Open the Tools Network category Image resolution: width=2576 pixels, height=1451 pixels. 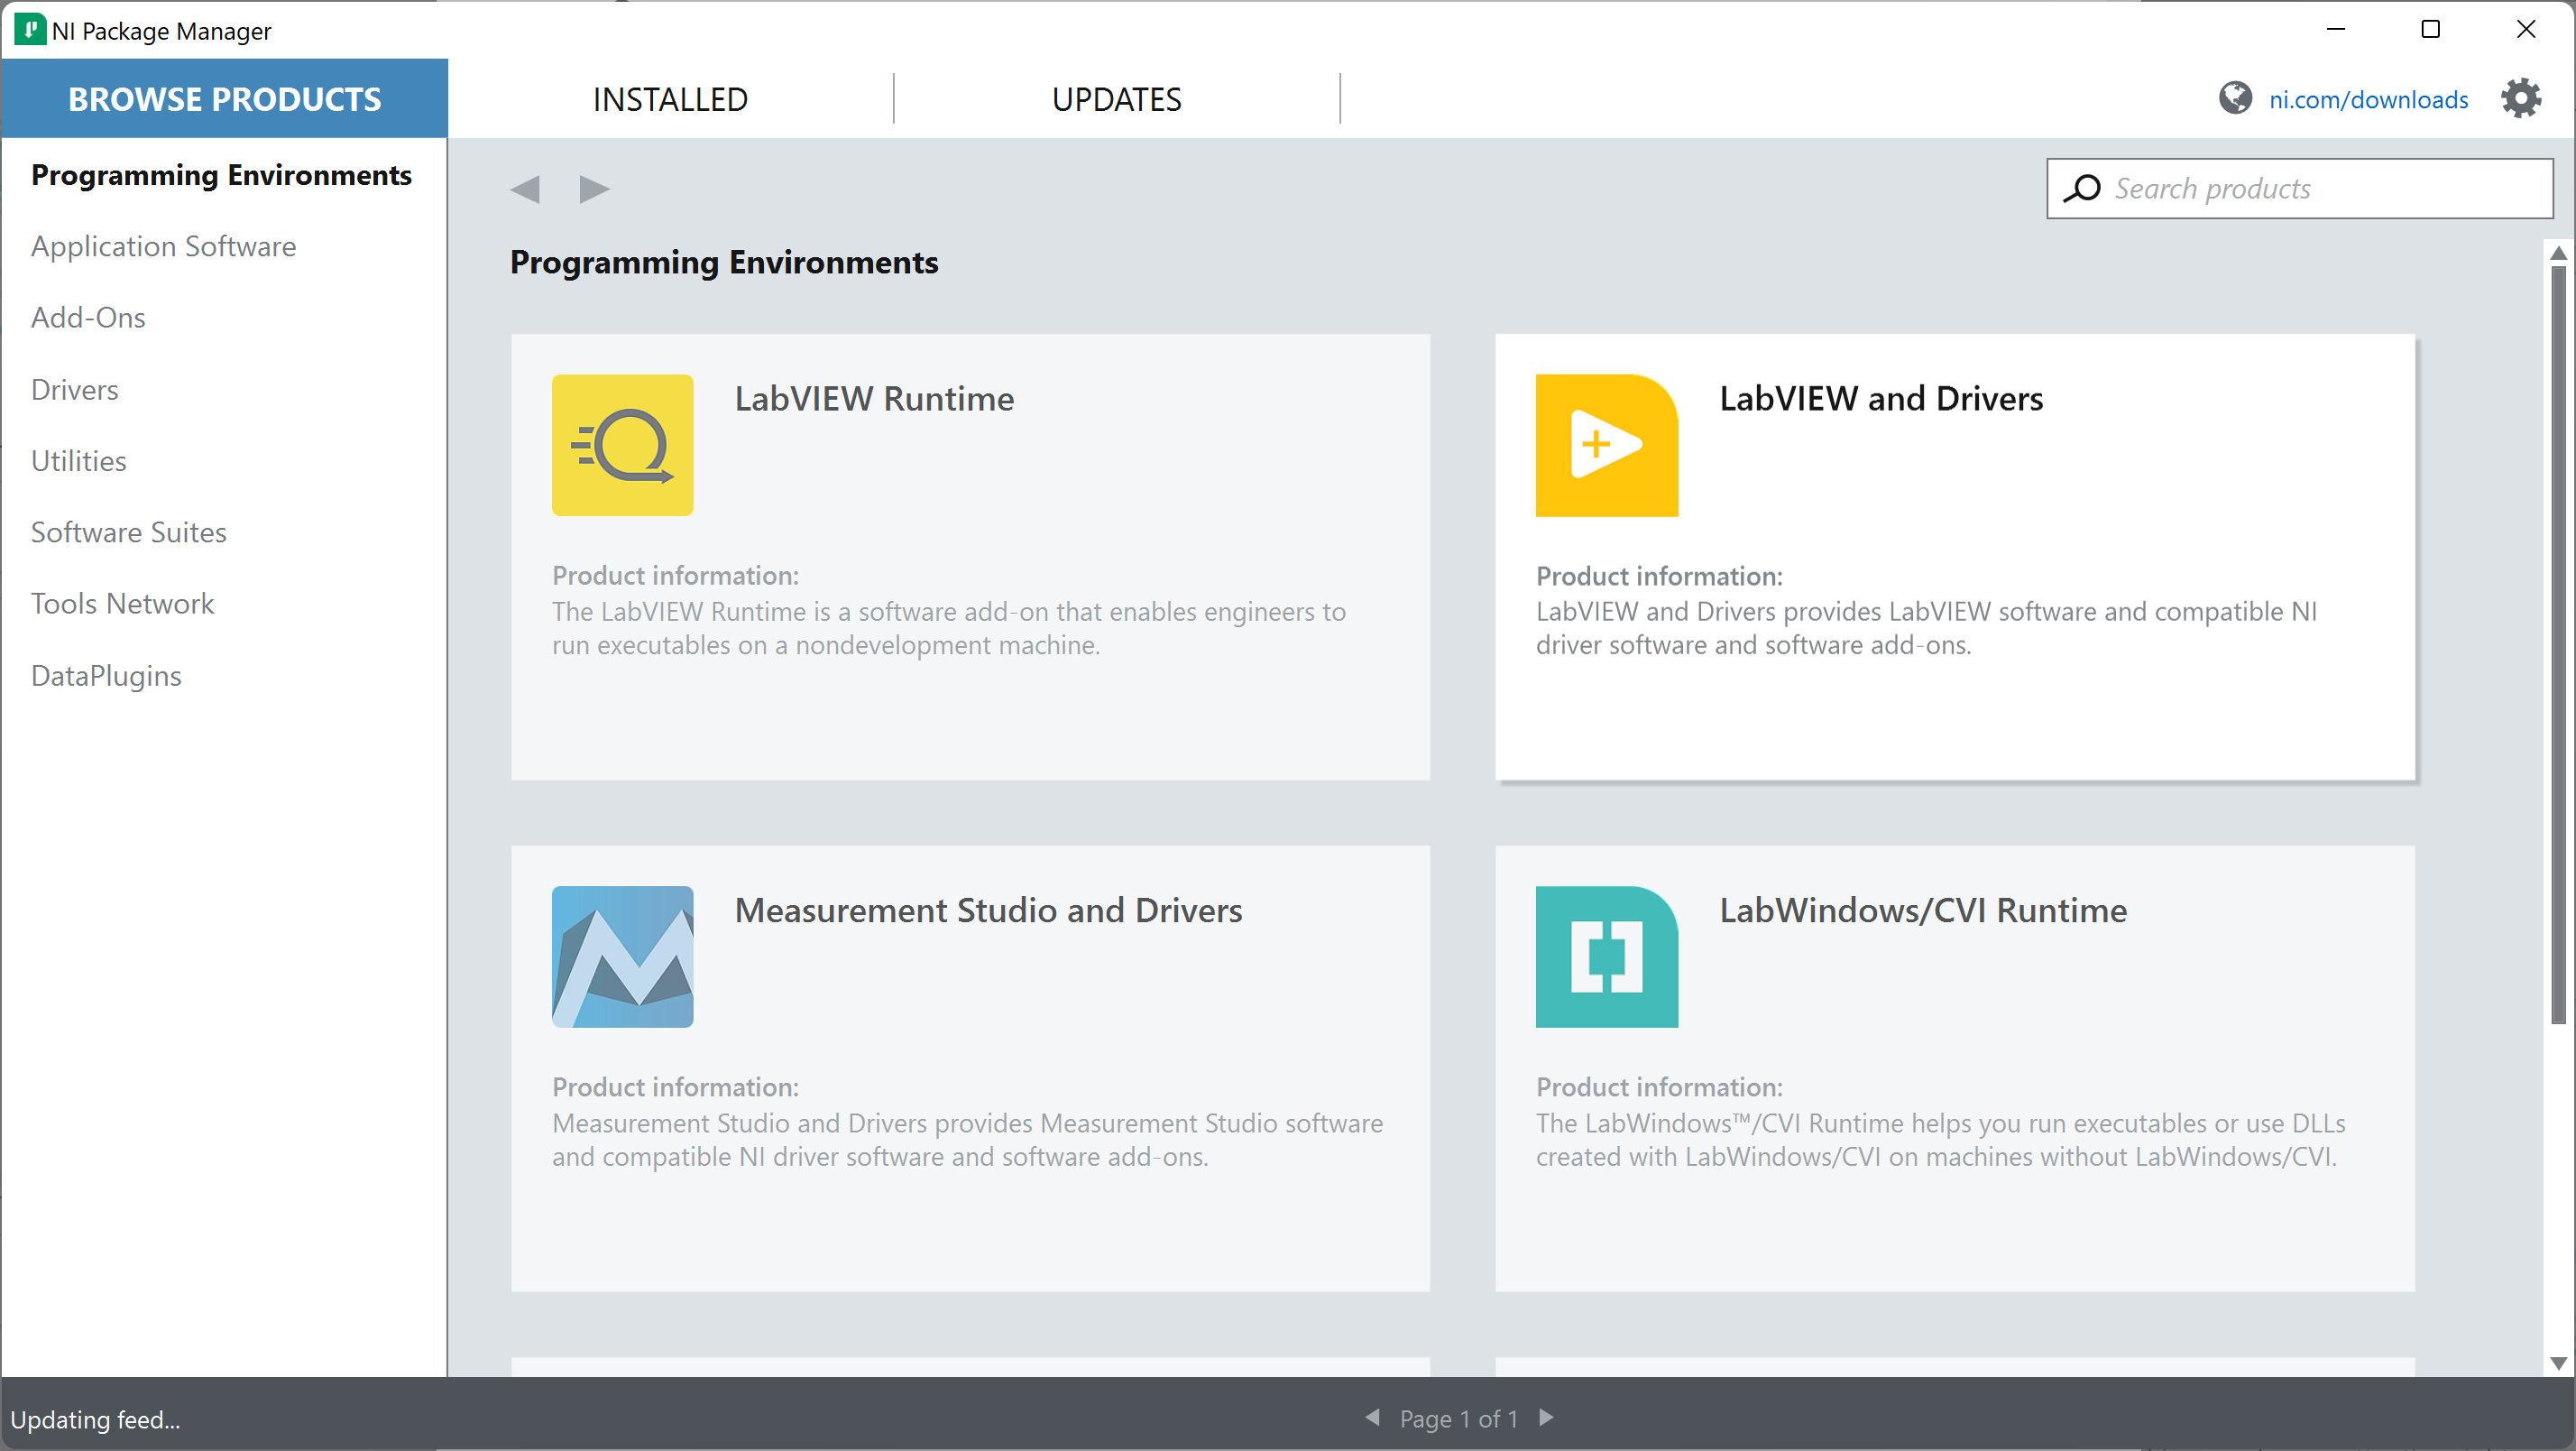click(122, 604)
